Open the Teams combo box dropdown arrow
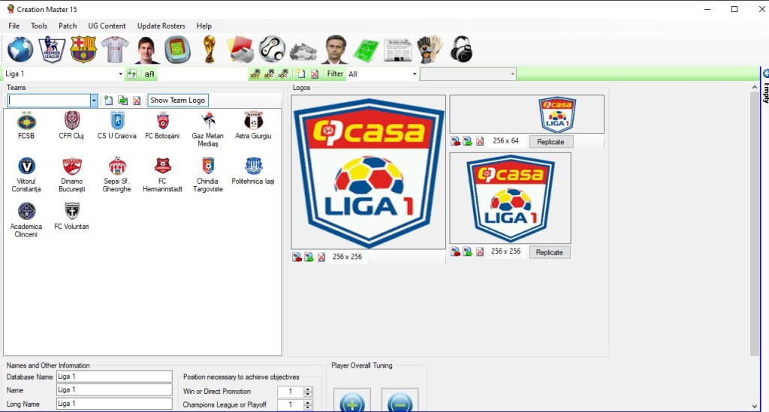Image resolution: width=769 pixels, height=412 pixels. (x=94, y=101)
